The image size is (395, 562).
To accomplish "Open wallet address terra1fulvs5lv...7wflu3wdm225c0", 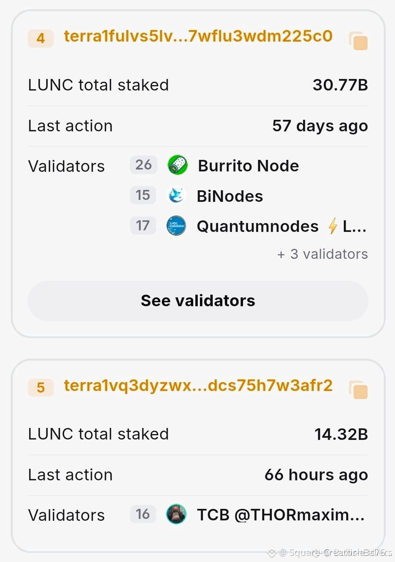I will (198, 36).
